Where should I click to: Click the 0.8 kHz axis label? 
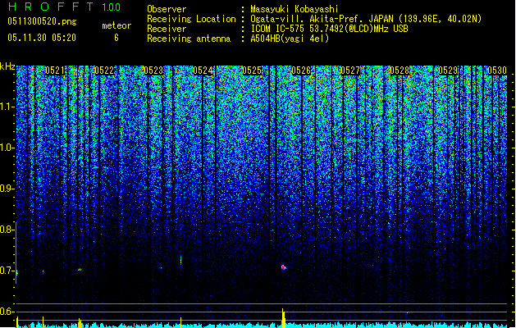click(7, 230)
